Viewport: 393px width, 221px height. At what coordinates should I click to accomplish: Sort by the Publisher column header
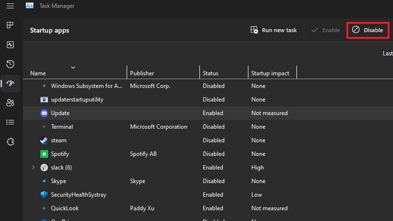pos(142,74)
